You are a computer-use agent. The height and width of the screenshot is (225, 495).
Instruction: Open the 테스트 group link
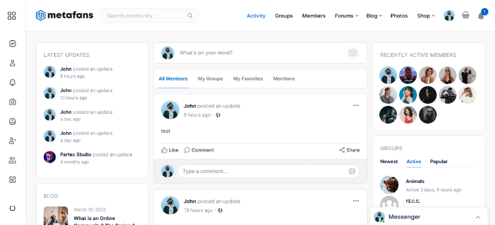click(x=413, y=201)
